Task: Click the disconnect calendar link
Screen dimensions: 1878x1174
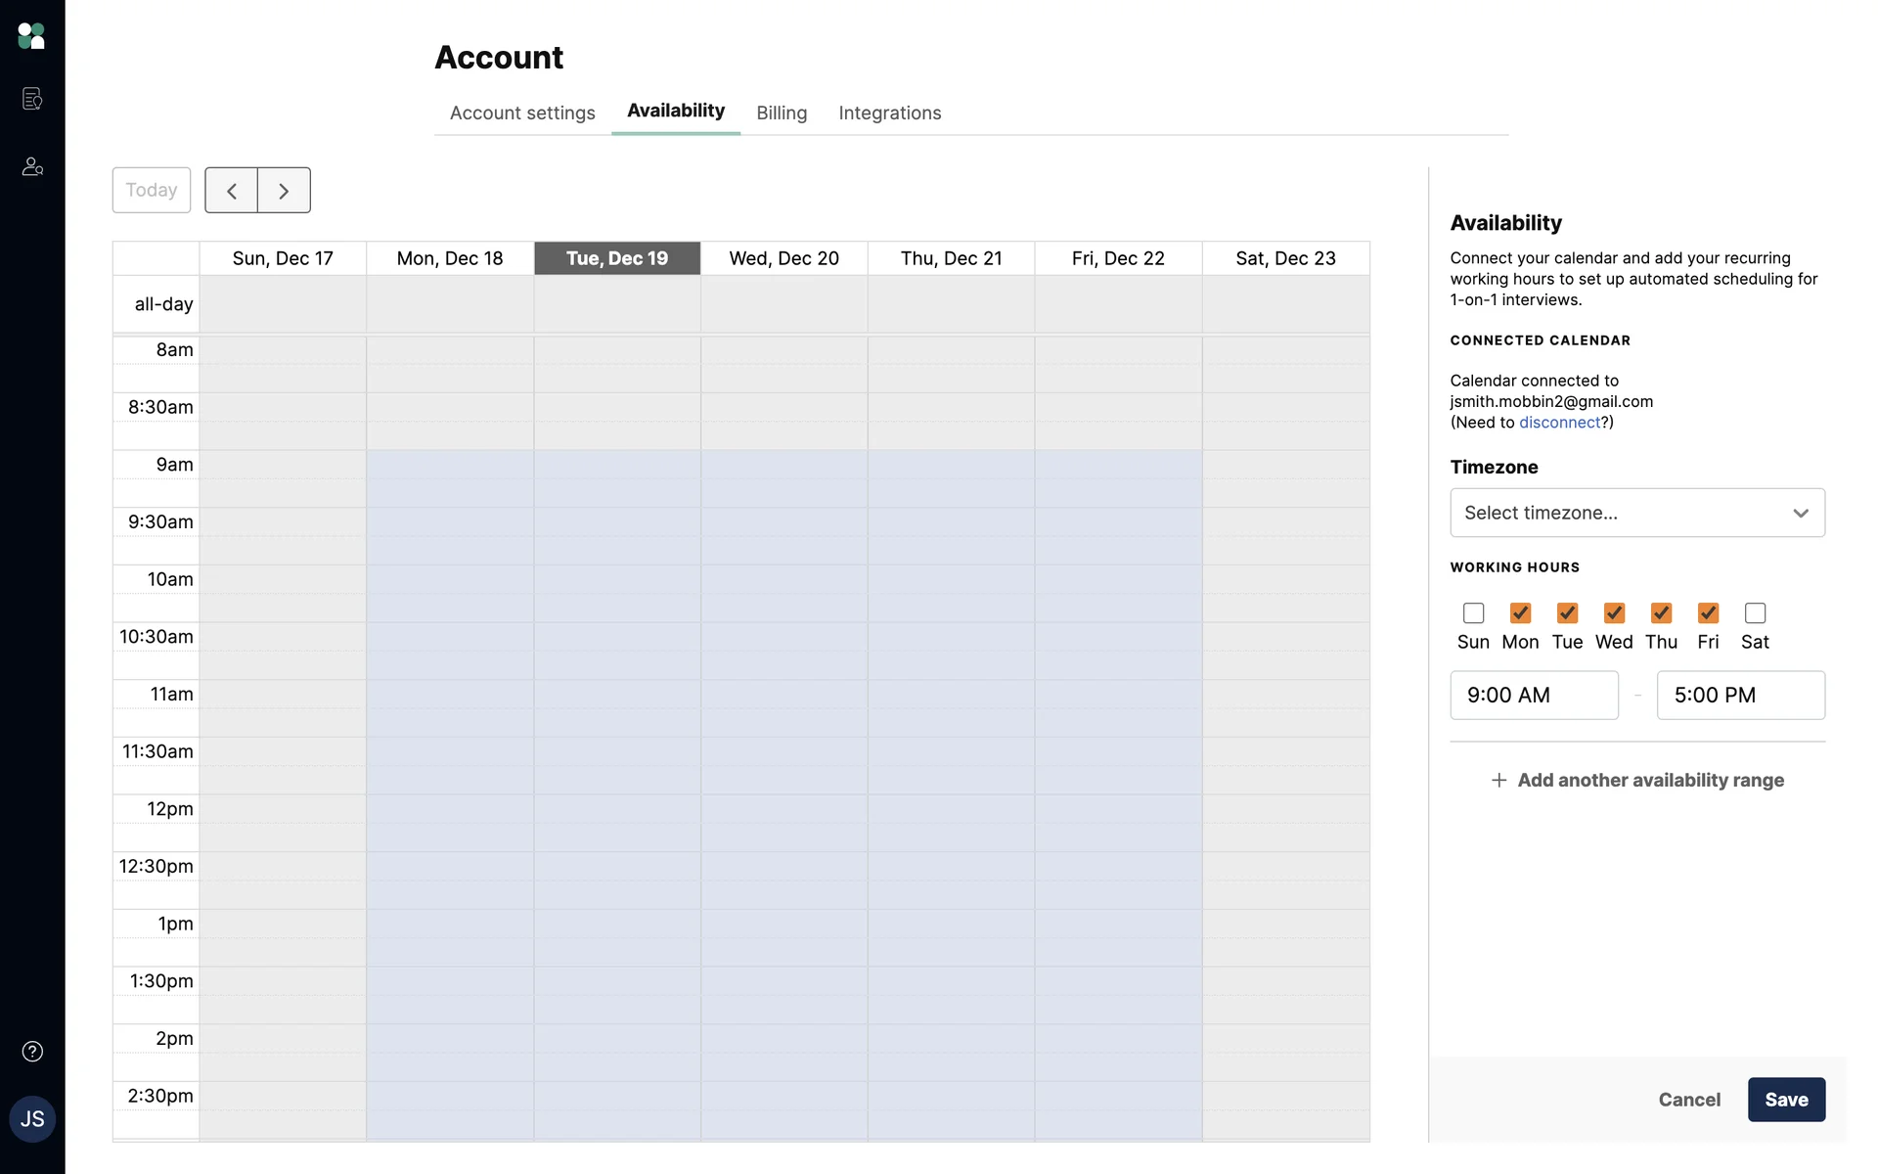Action: pyautogui.click(x=1559, y=423)
